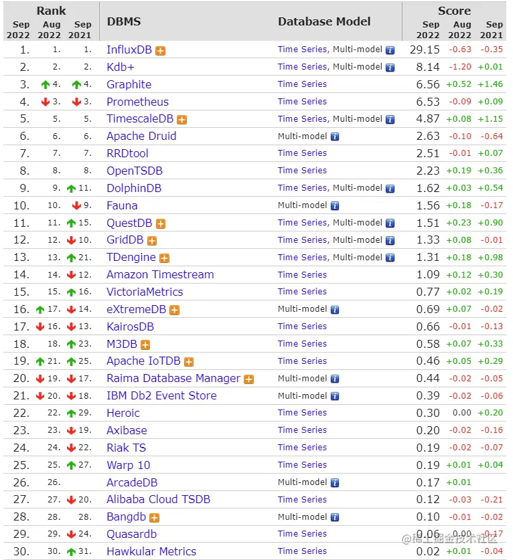This screenshot has width=513, height=560.
Task: Open the Axibase link
Action: 127,430
